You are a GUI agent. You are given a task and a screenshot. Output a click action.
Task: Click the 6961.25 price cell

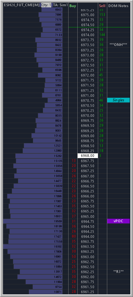point(88,292)
